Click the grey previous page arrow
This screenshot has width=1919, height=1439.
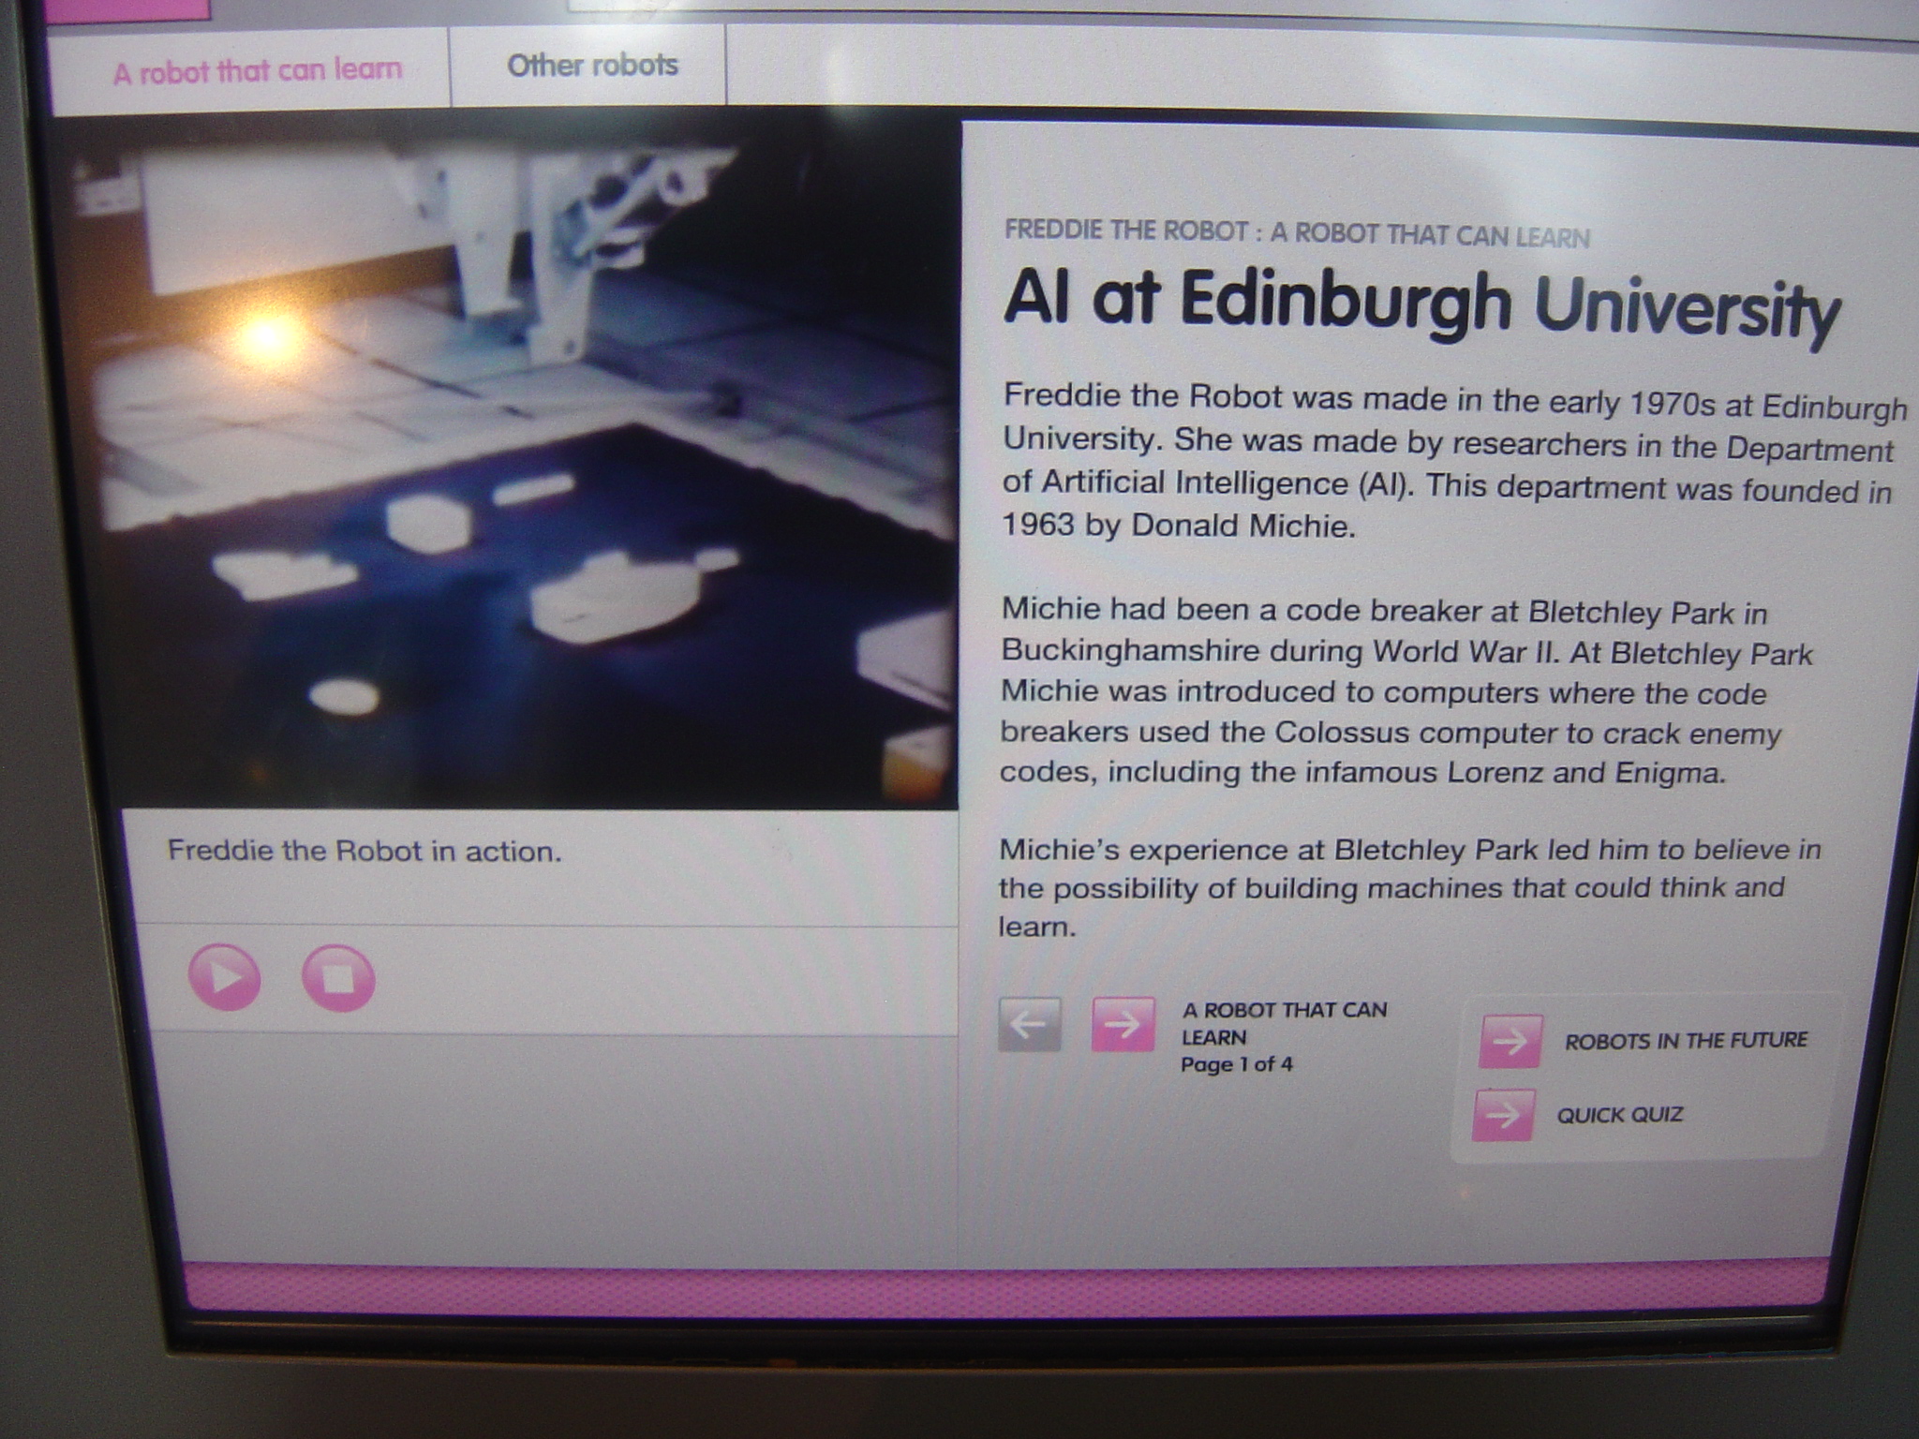(1030, 1024)
